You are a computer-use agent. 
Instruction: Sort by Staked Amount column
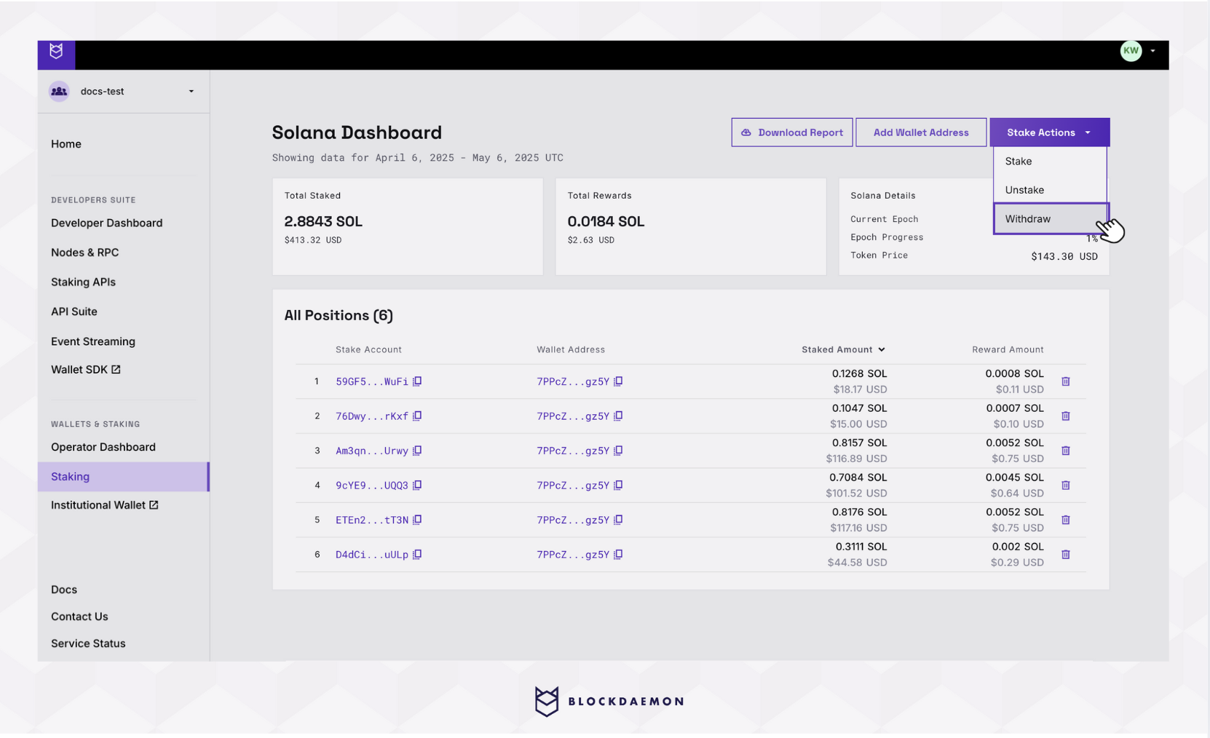tap(843, 350)
